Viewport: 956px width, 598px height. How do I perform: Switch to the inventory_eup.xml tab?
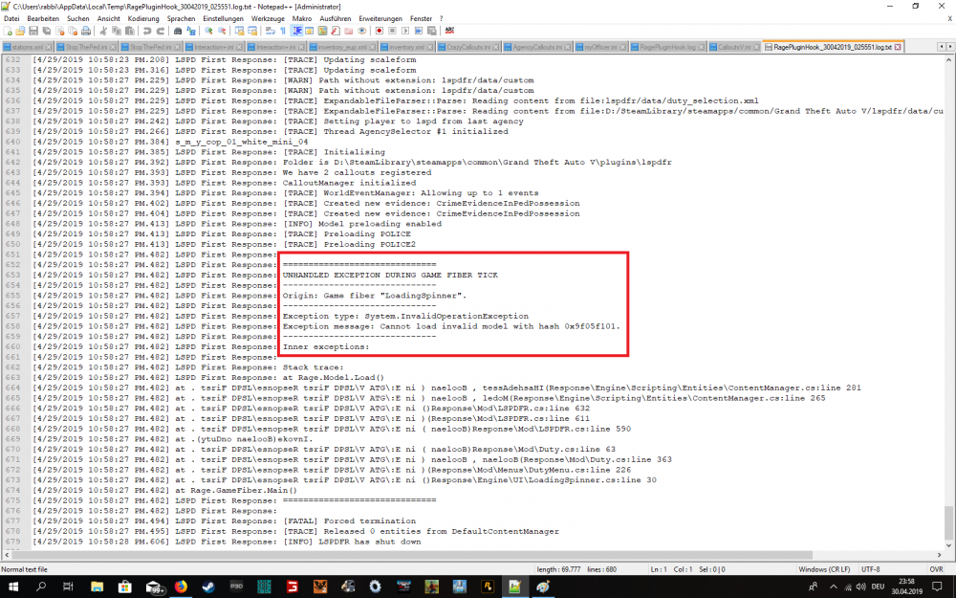(342, 47)
